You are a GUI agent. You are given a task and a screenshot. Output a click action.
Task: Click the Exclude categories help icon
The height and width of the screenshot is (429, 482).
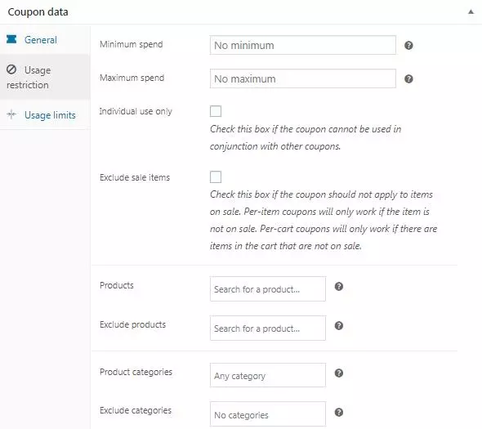pos(339,412)
